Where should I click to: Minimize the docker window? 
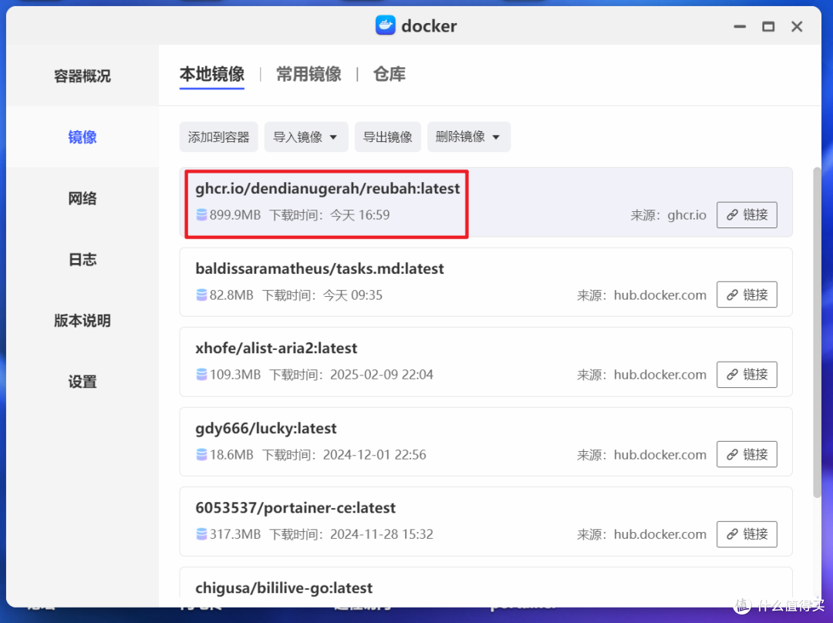[x=740, y=26]
